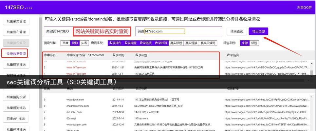316x131 pixels.
Task: Select 百度 search engine toggle
Action: [65, 43]
